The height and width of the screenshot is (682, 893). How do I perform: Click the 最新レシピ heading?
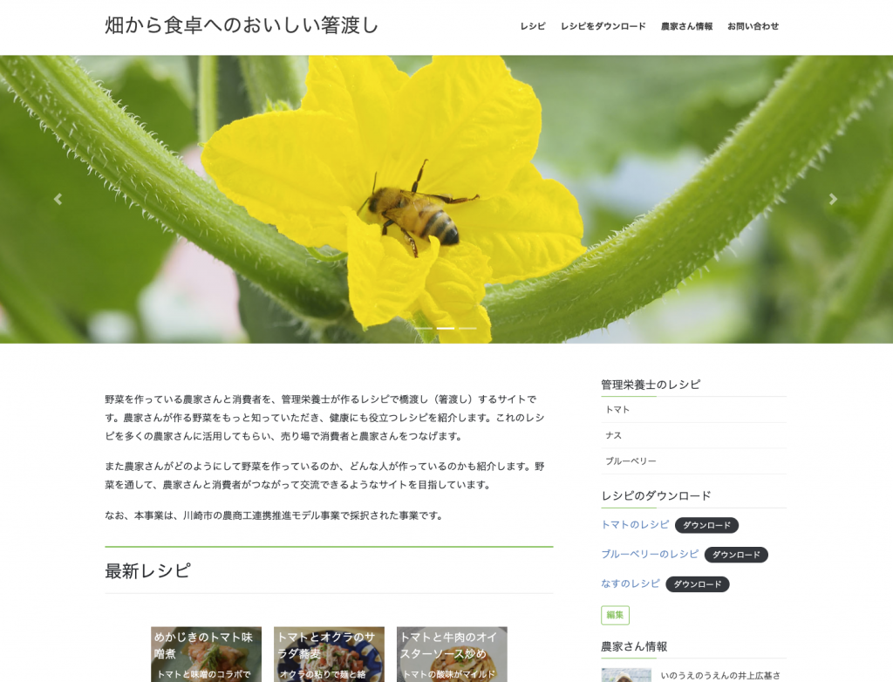pyautogui.click(x=147, y=571)
